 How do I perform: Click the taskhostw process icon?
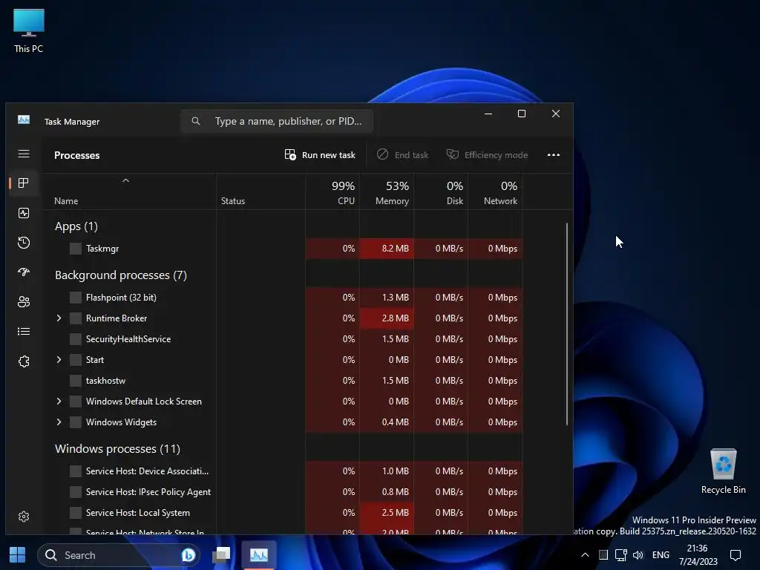76,381
